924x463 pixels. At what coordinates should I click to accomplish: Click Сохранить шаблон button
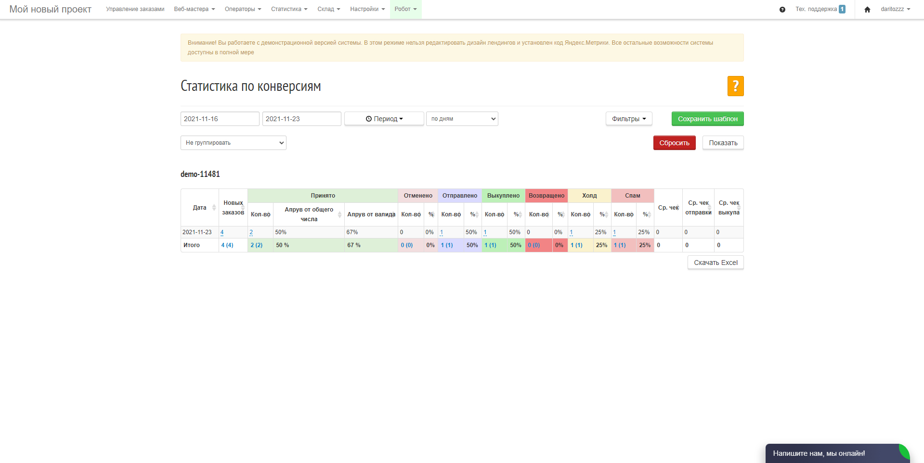708,119
